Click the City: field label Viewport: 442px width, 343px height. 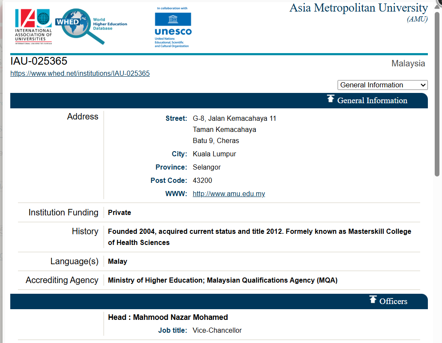[x=180, y=154]
